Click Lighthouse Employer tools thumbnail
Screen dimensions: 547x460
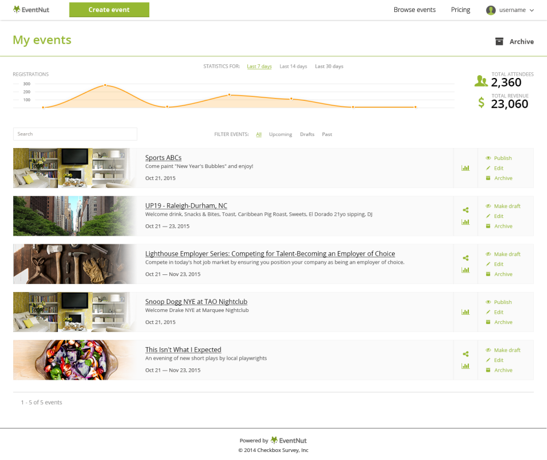coord(75,264)
